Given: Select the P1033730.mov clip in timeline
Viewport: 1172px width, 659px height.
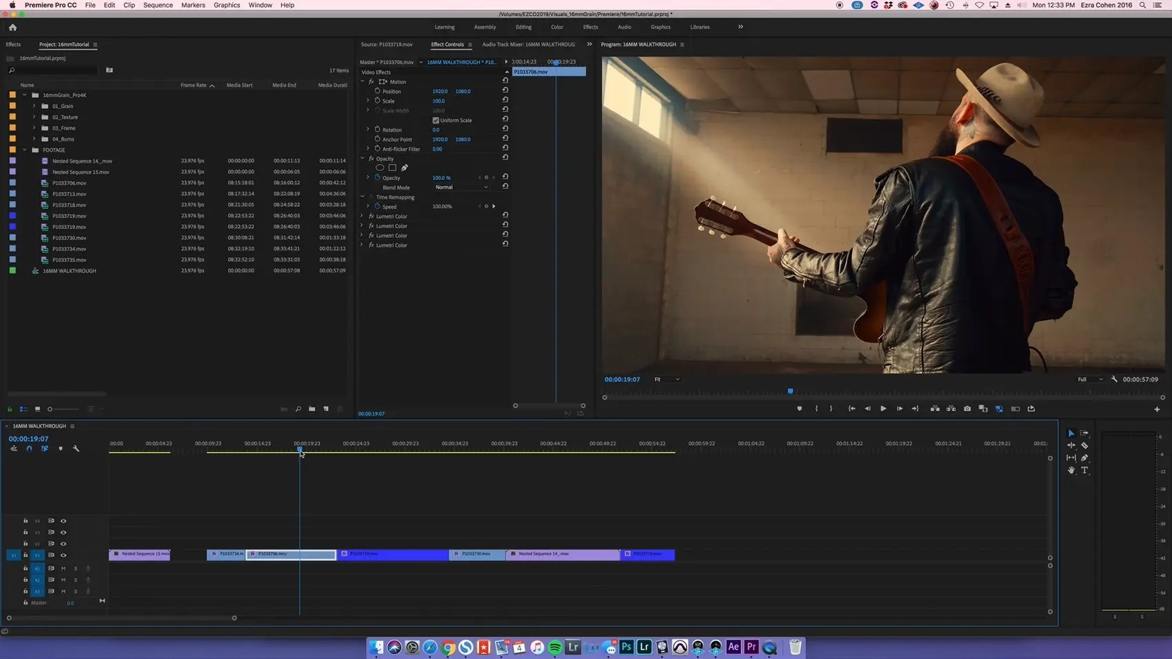Looking at the screenshot, I should (x=476, y=554).
